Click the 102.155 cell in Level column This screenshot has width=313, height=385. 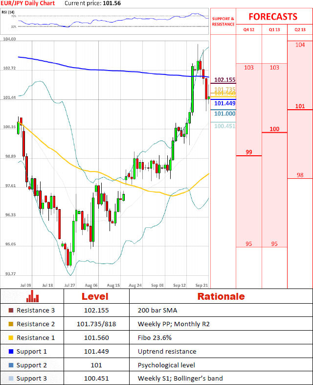pos(96,311)
